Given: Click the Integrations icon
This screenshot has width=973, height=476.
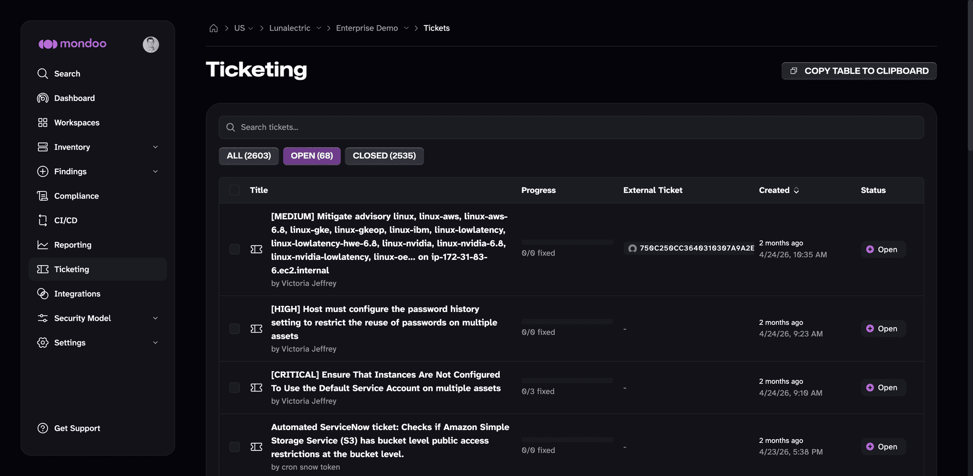Looking at the screenshot, I should coord(43,294).
